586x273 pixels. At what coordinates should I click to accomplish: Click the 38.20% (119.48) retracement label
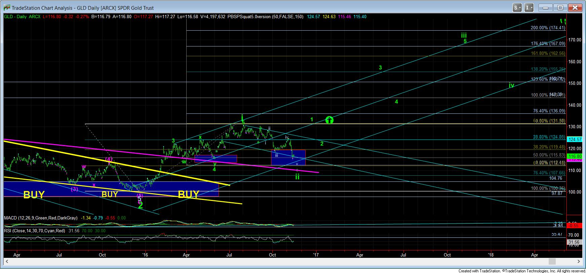coord(549,147)
